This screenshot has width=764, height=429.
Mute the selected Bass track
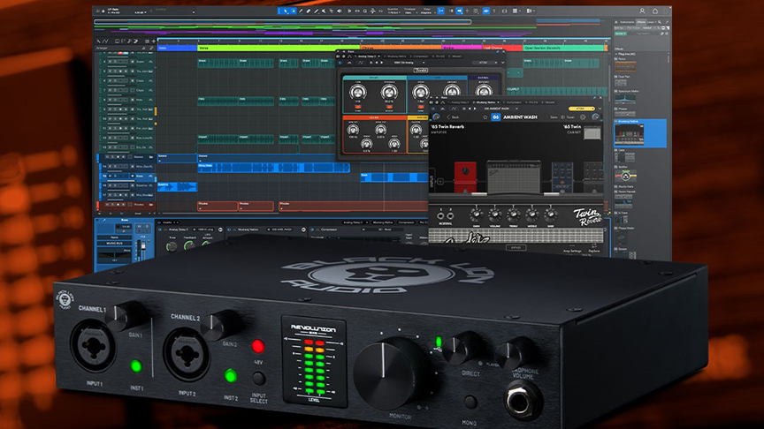pyautogui.click(x=111, y=176)
